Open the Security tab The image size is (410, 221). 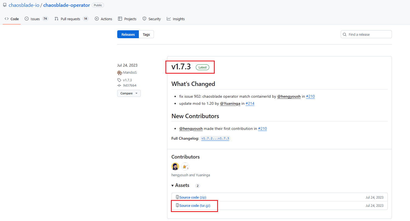pyautogui.click(x=151, y=19)
